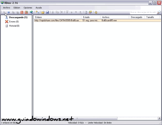The width and height of the screenshot is (162, 125).
Task: Click the colorful pie chart icon
Action: pos(90,12)
